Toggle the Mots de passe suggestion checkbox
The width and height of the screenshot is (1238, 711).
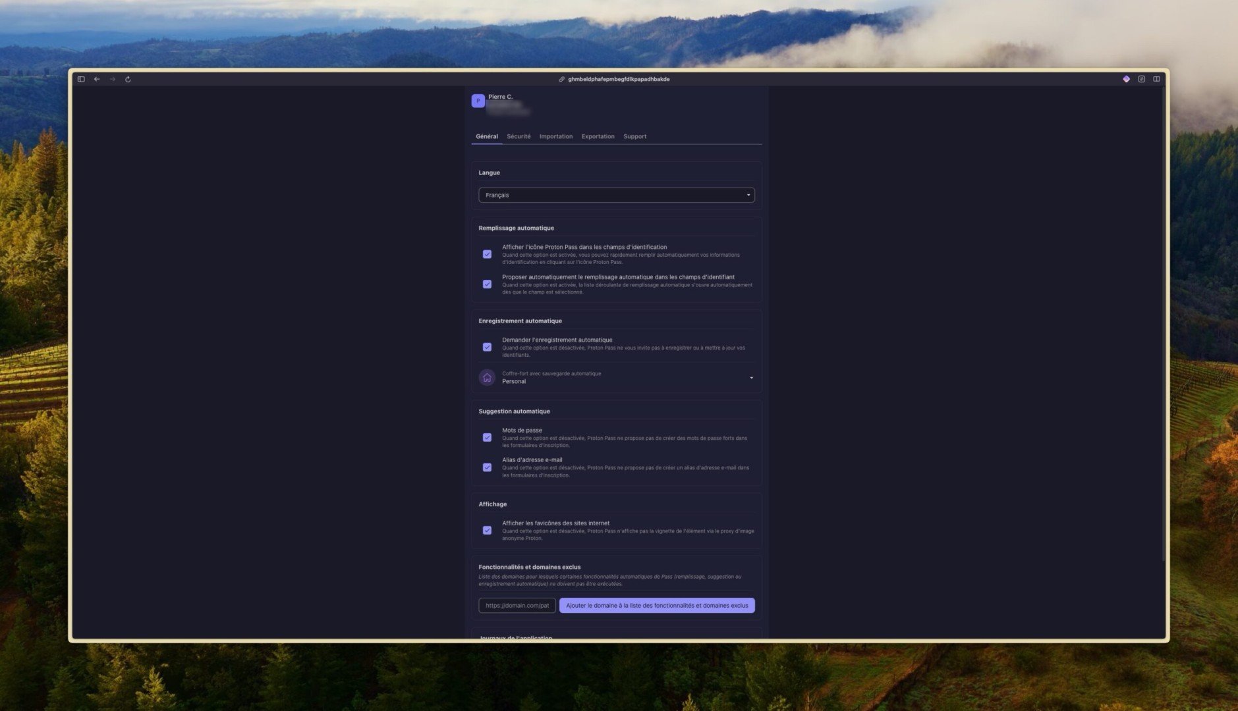tap(487, 437)
